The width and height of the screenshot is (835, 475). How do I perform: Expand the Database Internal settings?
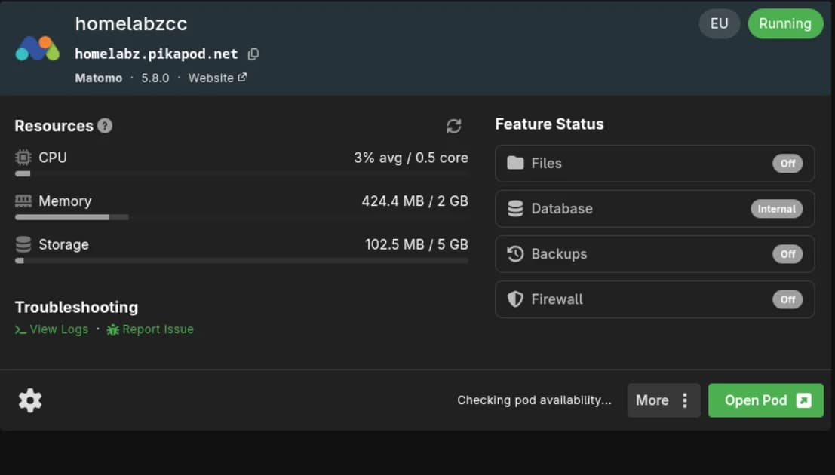click(x=776, y=209)
